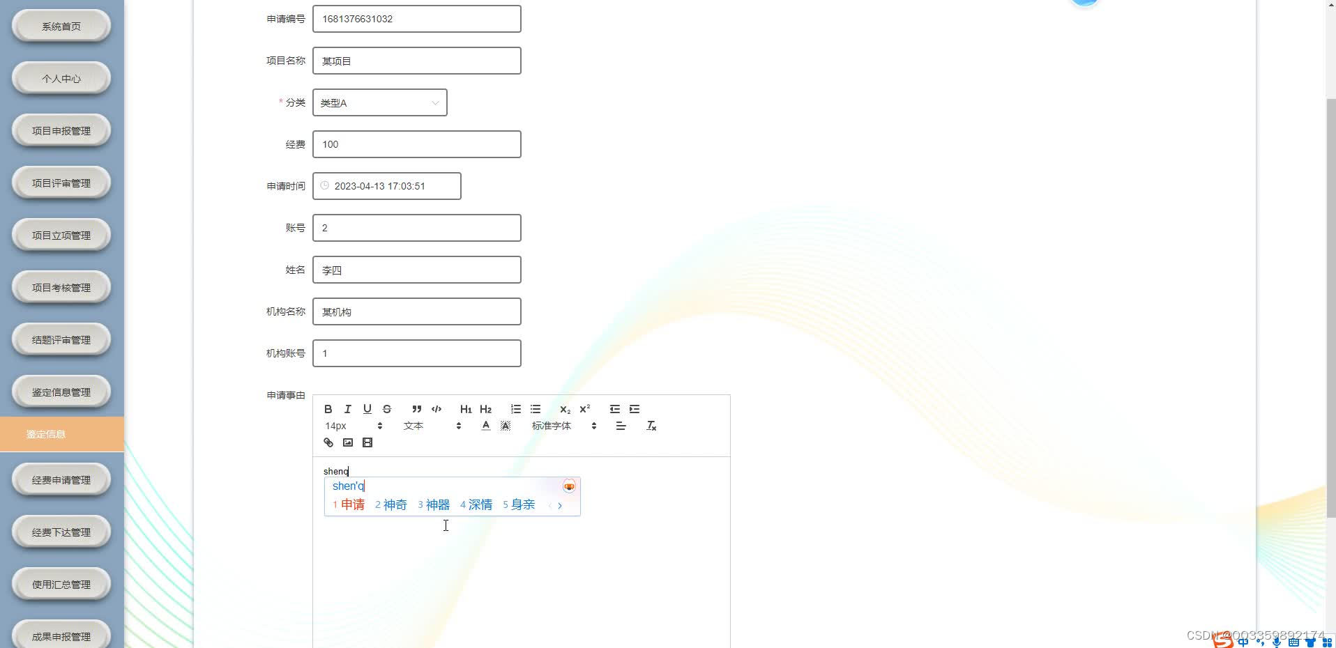Toggle Sogou Chinese/English input mode

point(1243,642)
